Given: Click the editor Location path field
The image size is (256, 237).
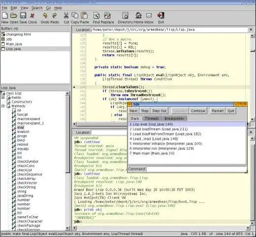Looking at the screenshot, I should [169, 30].
